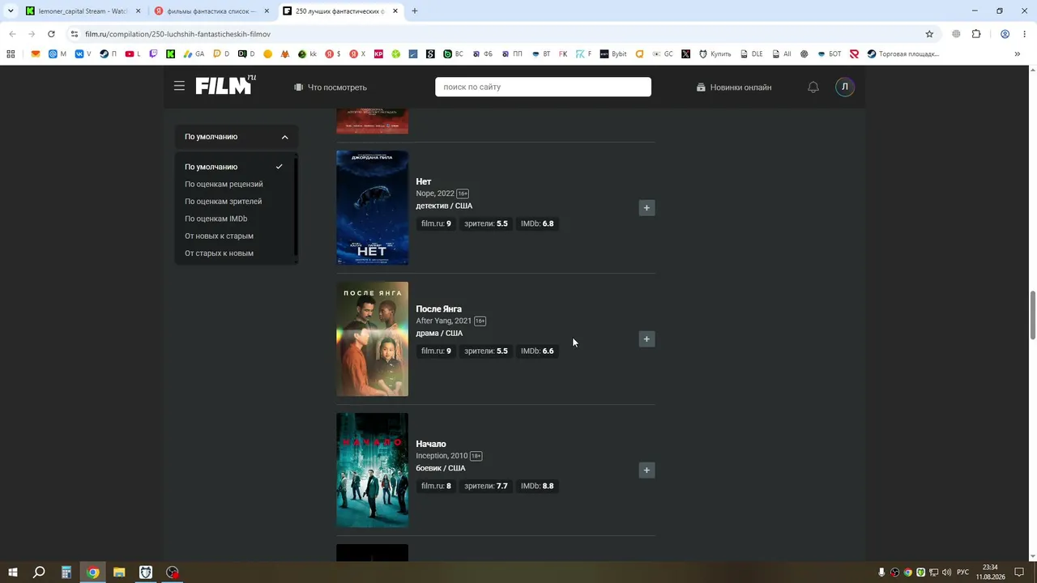The width and height of the screenshot is (1037, 583).
Task: Click the «зрители: 7.7» rating
Action: [486, 486]
